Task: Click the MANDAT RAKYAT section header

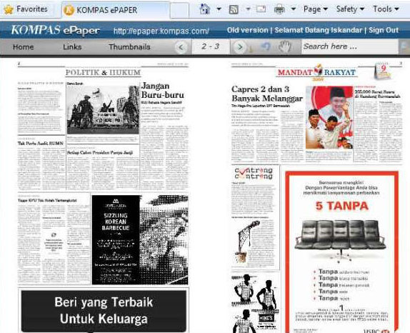Action: (x=316, y=72)
